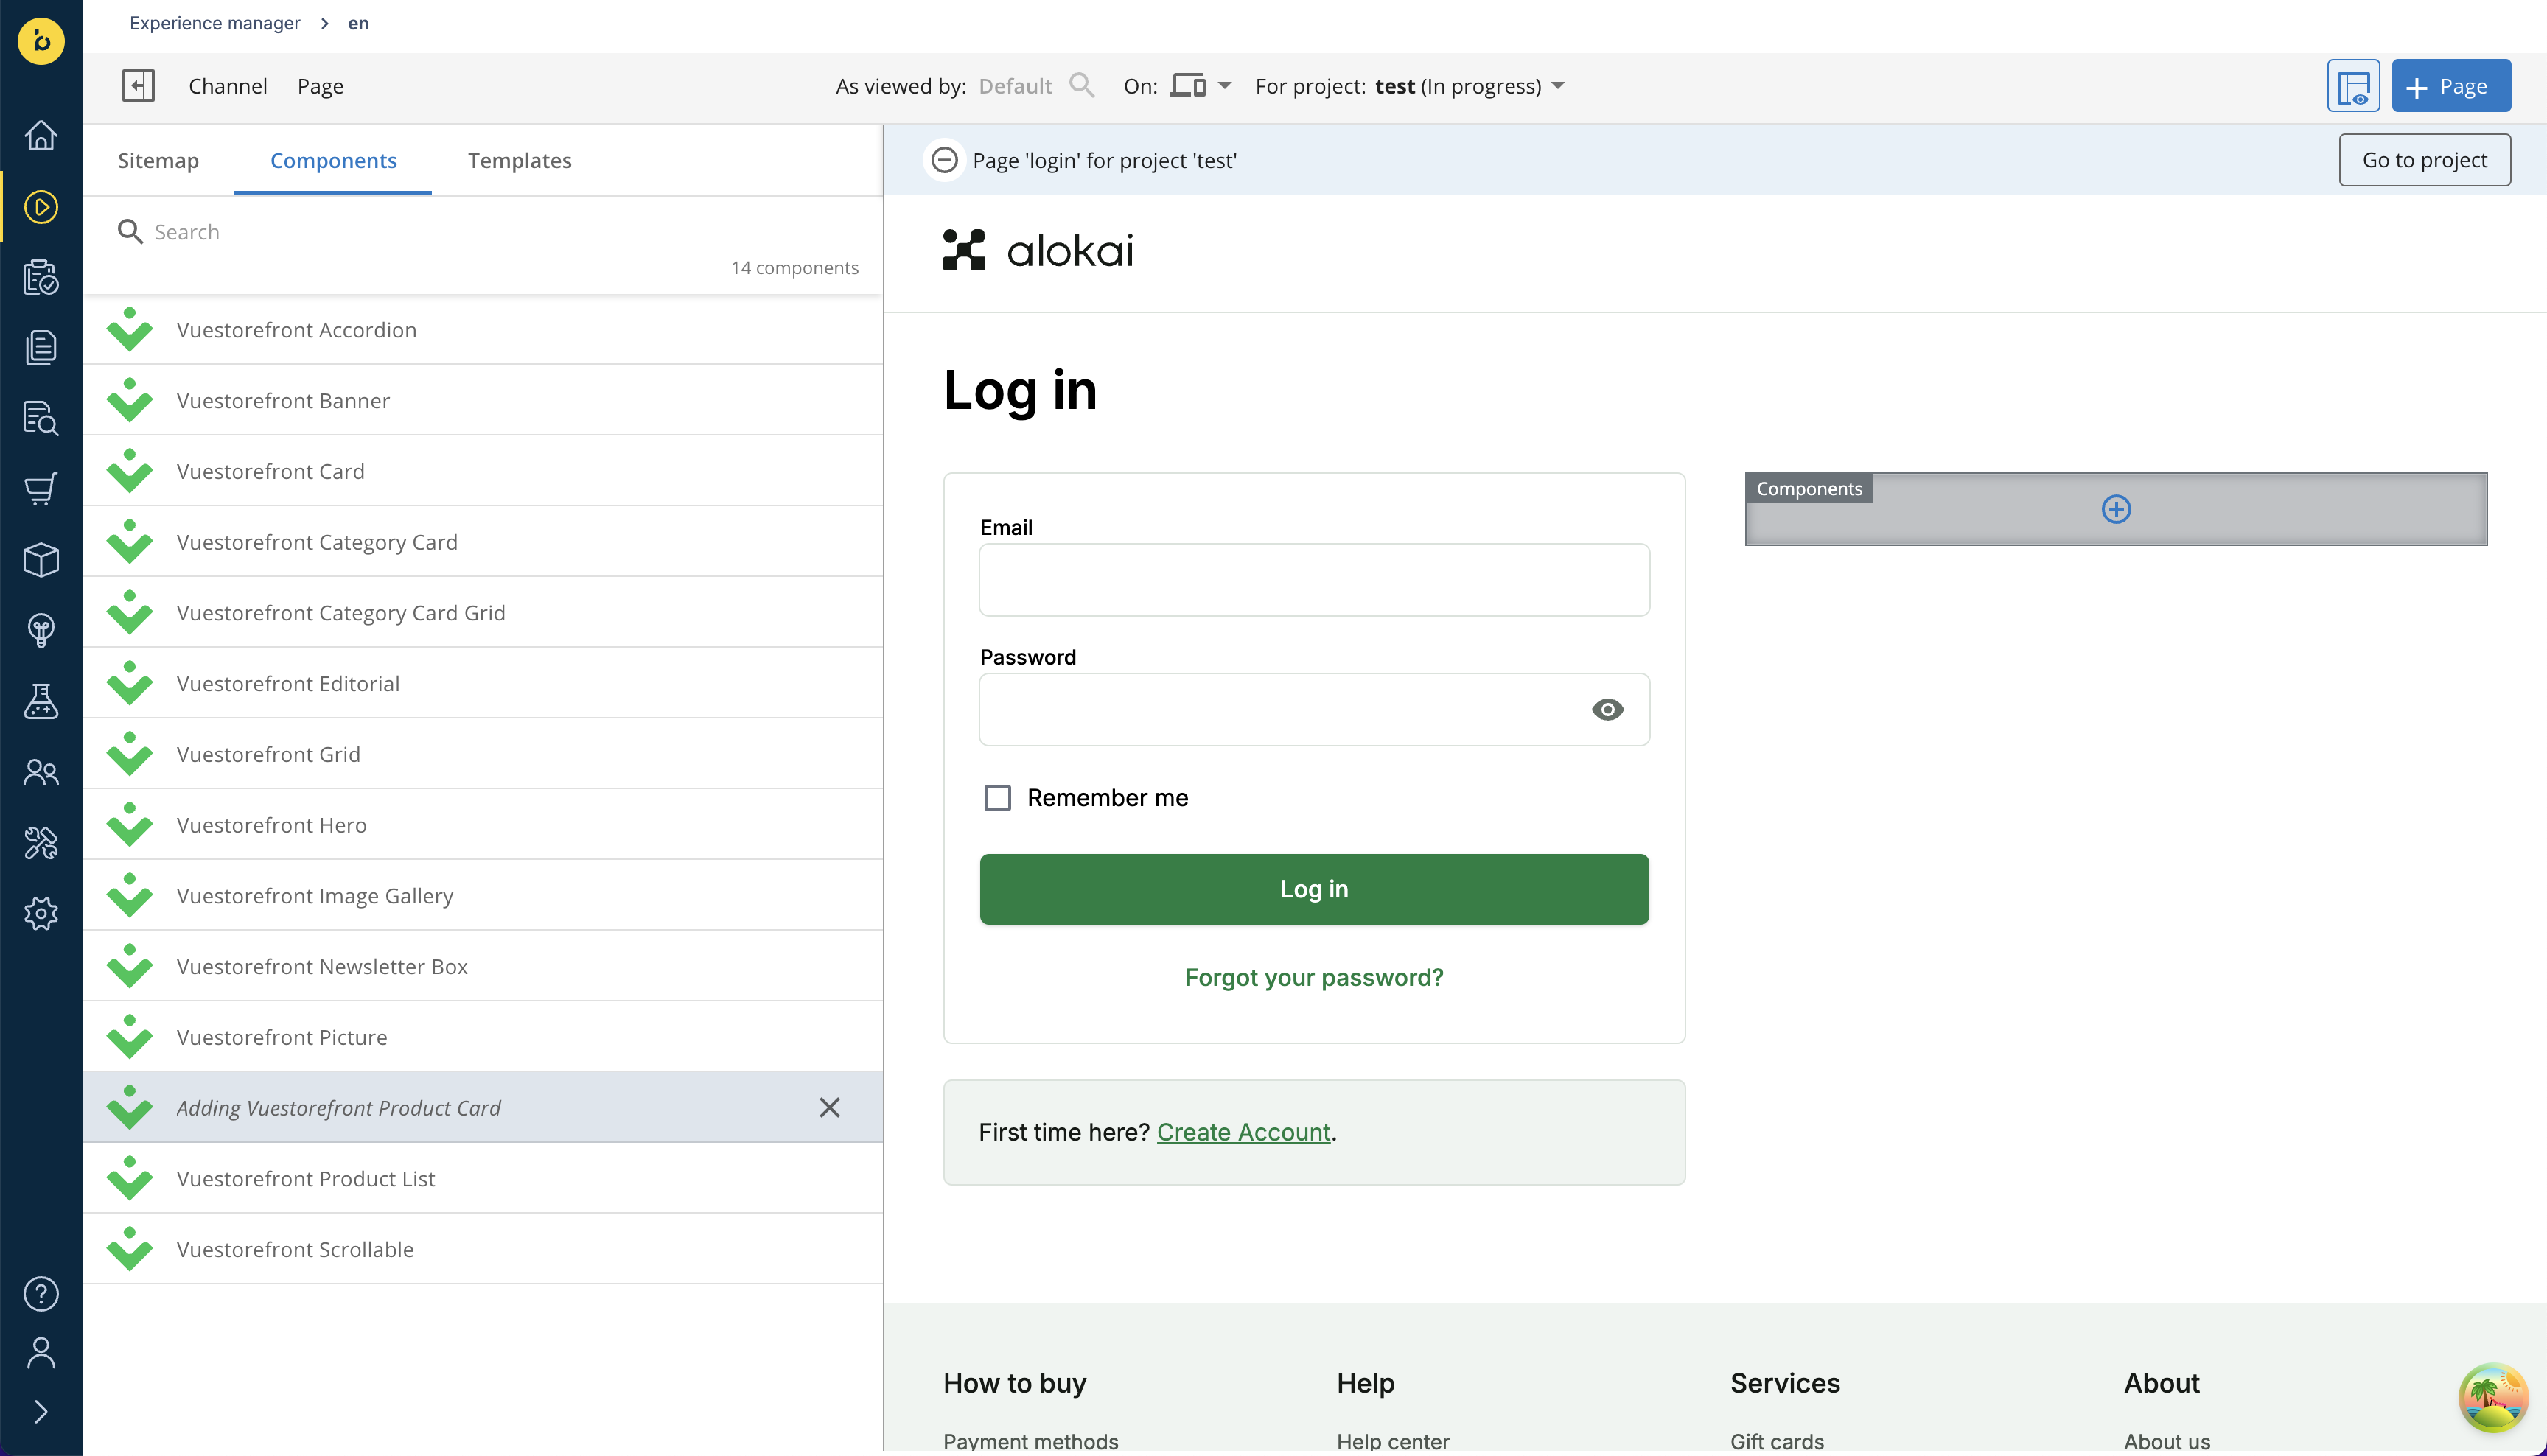Click the Email input field
This screenshot has width=2547, height=1456.
point(1314,580)
